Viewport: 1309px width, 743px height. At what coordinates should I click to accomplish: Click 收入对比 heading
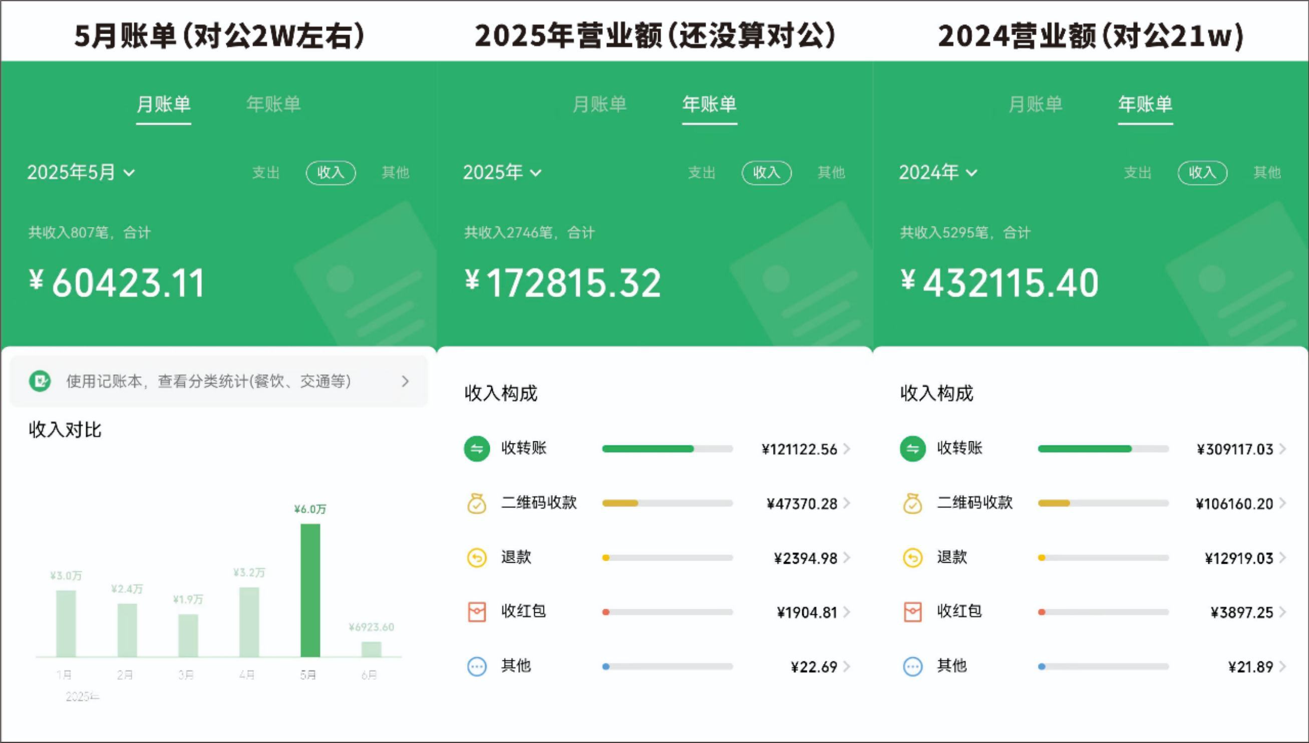tap(65, 430)
